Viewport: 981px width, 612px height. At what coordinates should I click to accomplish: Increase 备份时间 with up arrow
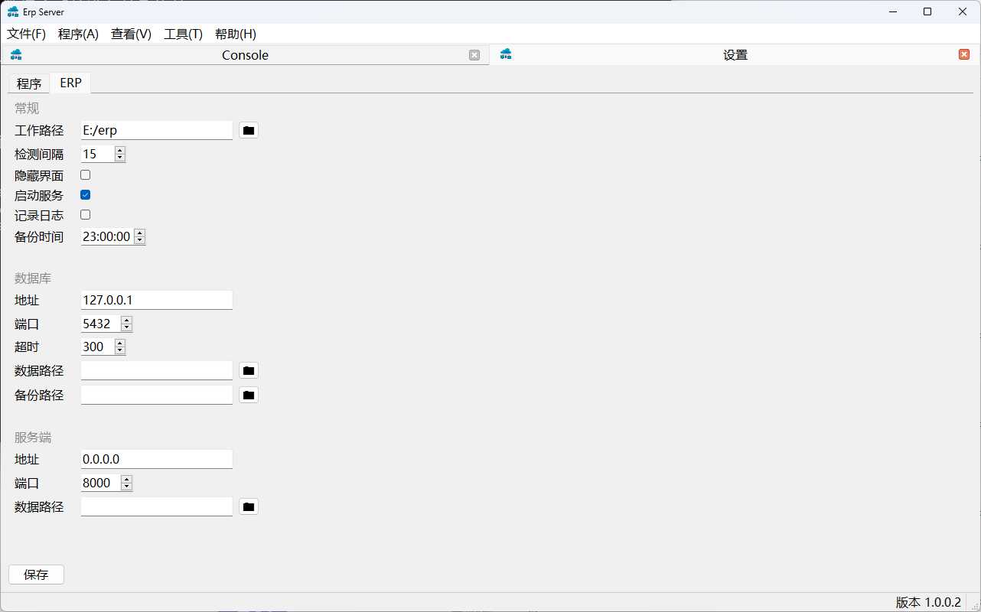click(x=139, y=233)
